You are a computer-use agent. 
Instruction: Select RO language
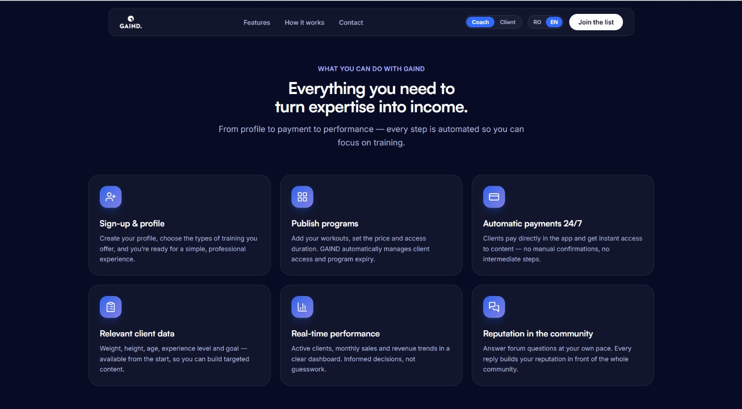(x=537, y=22)
